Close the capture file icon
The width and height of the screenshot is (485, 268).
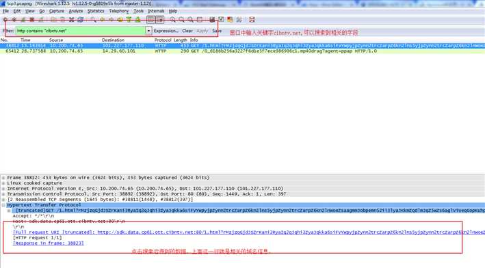[71, 19]
